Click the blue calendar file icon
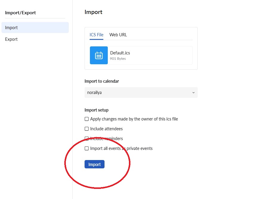Viewport: 265px width, 199px height. (99, 55)
